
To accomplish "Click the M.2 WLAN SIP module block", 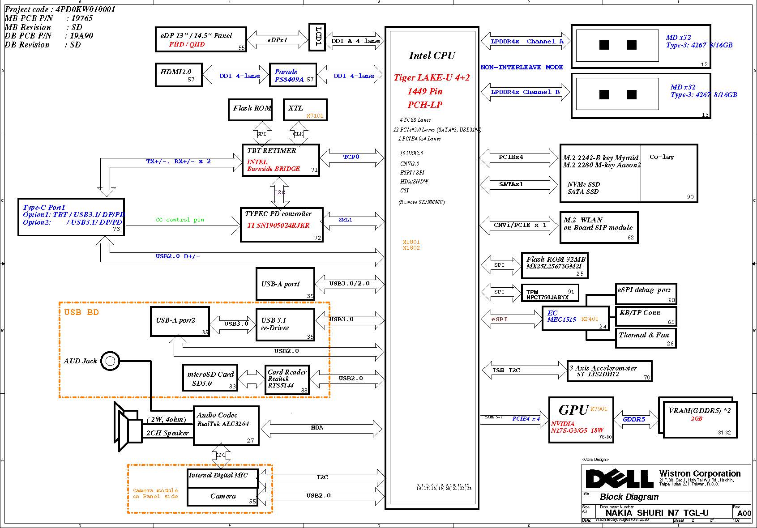I will tap(599, 228).
